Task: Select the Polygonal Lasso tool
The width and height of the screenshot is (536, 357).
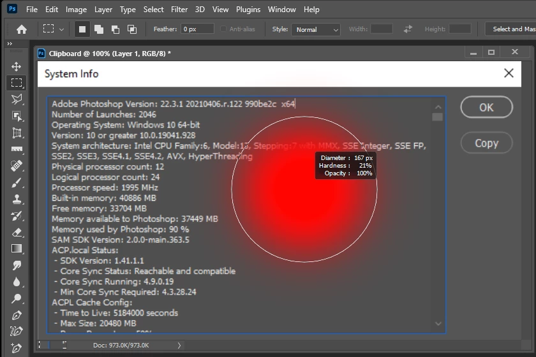Action: point(17,99)
